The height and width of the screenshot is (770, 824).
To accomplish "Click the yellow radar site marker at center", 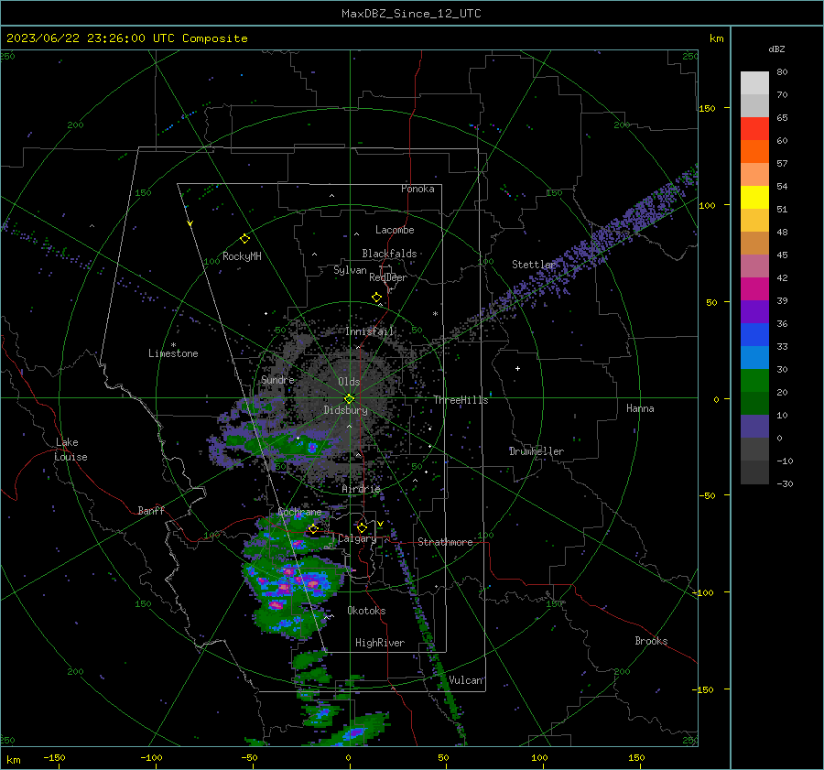I will (349, 398).
